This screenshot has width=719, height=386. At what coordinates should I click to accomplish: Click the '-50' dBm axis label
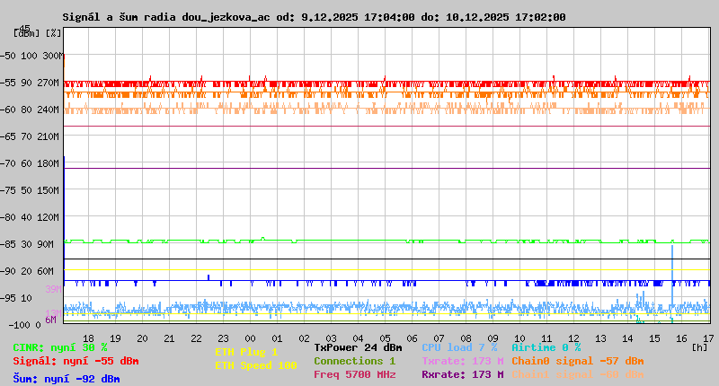pos(8,56)
